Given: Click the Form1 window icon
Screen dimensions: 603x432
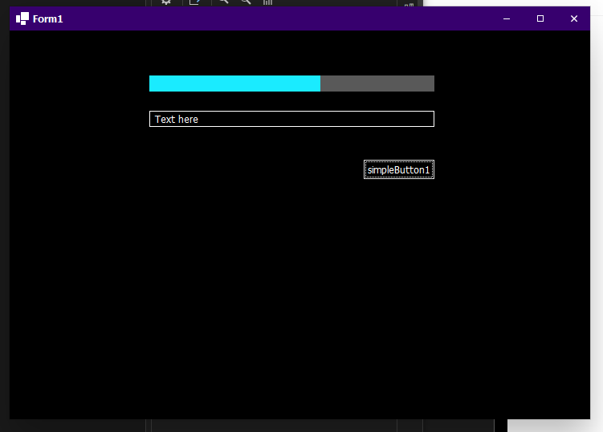Looking at the screenshot, I should [x=22, y=18].
